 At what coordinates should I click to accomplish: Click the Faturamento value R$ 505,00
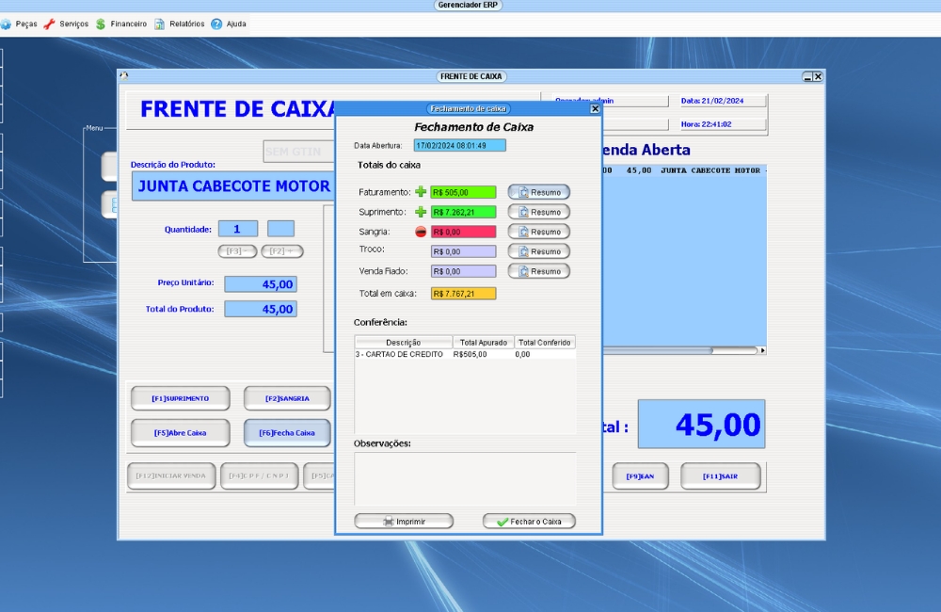tap(463, 192)
